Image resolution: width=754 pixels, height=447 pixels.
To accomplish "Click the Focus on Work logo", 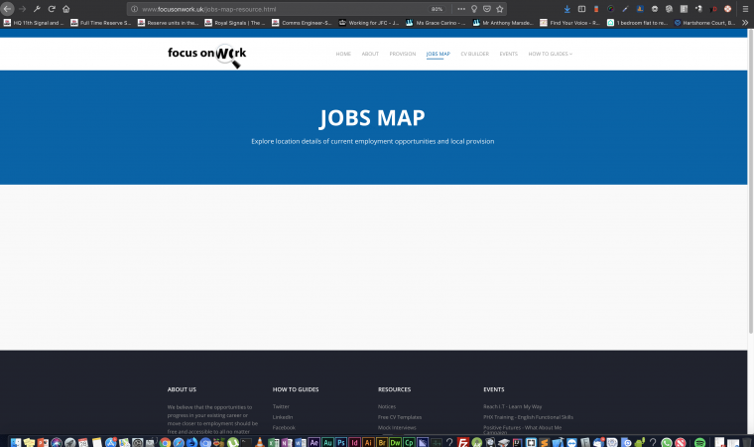I will coord(206,56).
